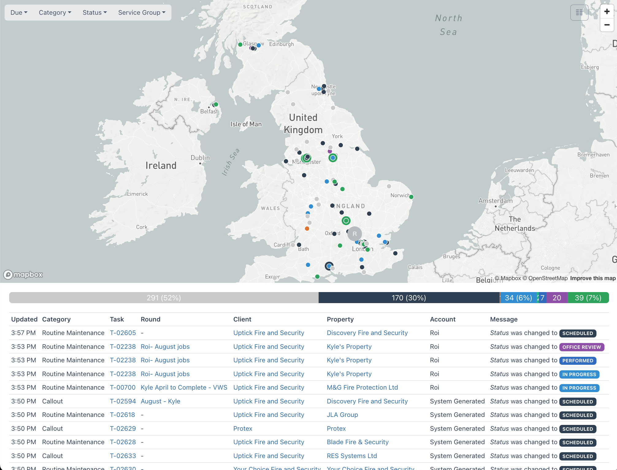Click the Updated column header

[x=24, y=319]
